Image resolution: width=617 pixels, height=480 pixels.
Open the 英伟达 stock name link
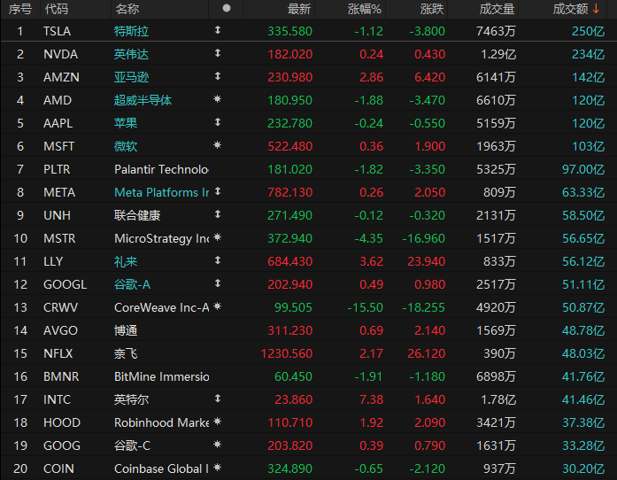point(131,54)
